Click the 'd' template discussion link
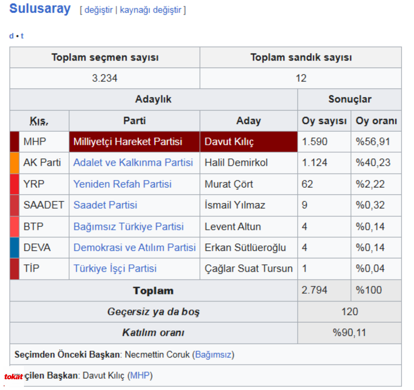Viewport: 414px width, 390px height. click(x=11, y=36)
